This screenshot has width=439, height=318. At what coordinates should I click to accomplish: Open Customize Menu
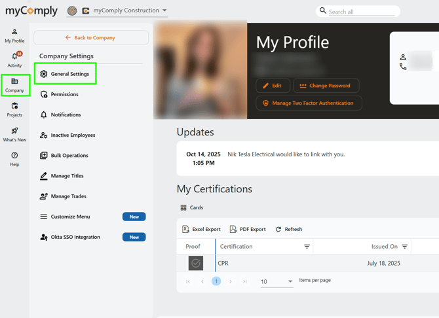click(70, 217)
